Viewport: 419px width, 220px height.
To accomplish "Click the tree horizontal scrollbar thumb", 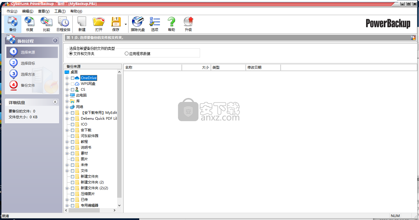I will [x=84, y=210].
